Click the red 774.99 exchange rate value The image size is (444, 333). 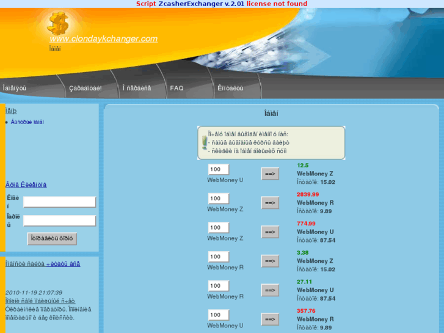point(306,224)
